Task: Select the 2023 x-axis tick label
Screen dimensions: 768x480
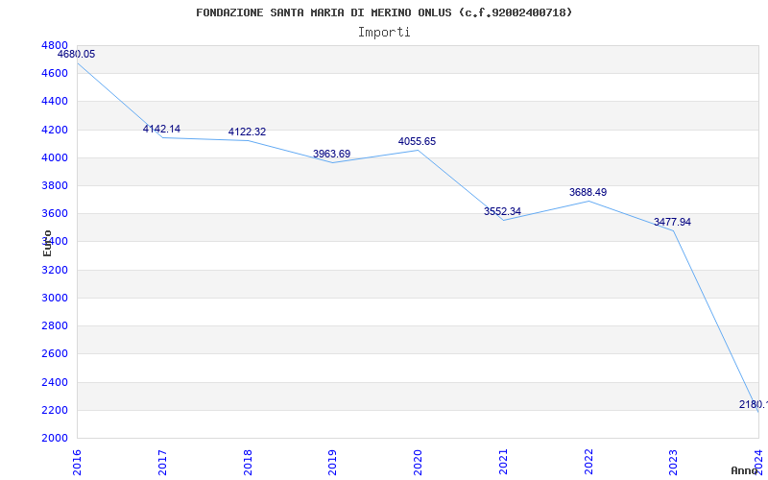Action: pos(674,462)
